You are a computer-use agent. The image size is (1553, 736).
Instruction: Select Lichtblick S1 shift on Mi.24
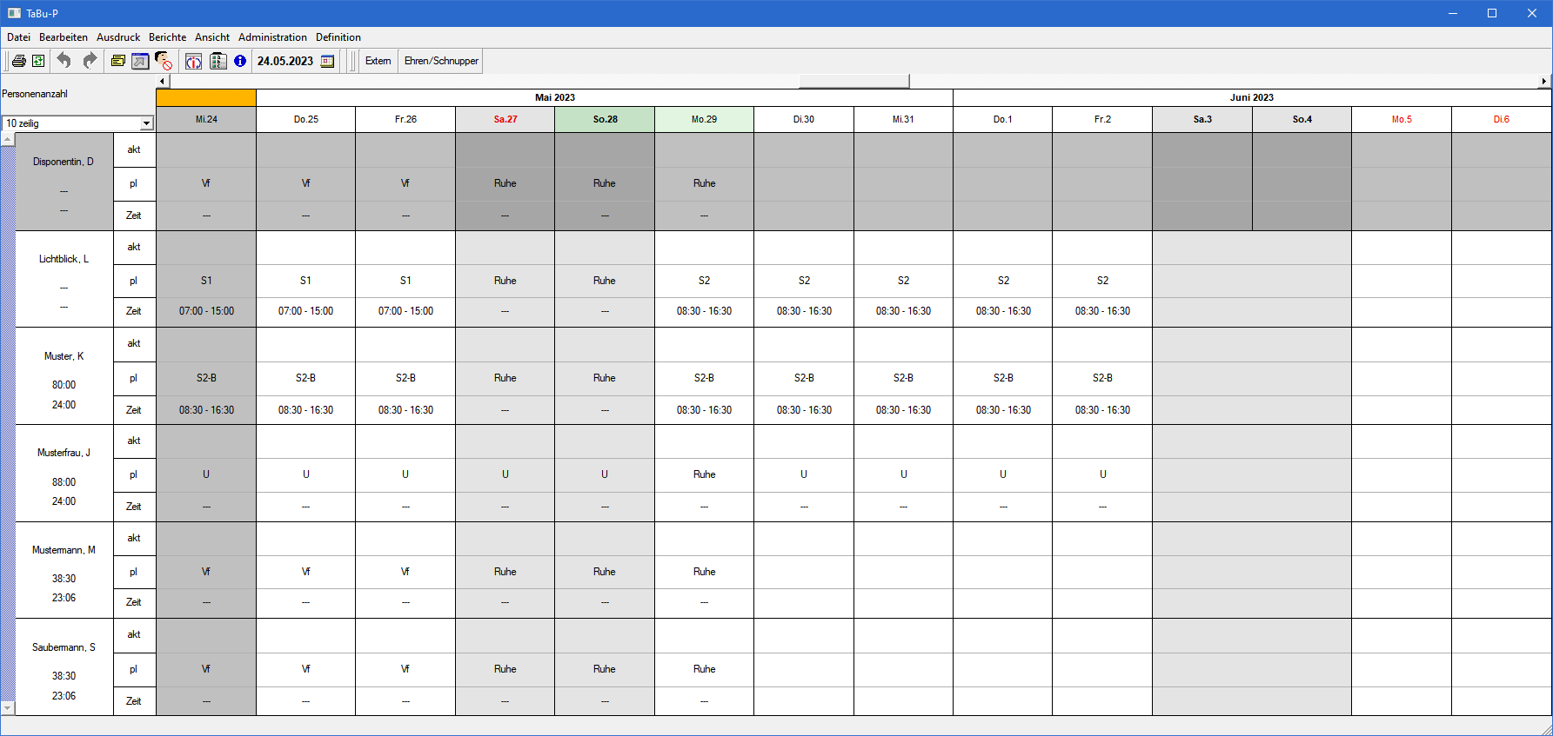click(206, 281)
